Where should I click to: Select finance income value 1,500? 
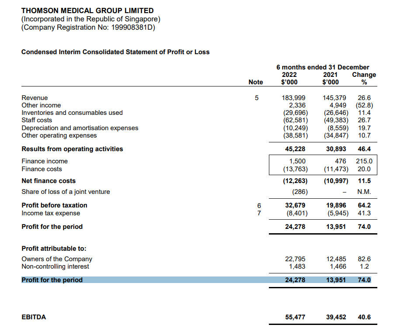click(297, 161)
